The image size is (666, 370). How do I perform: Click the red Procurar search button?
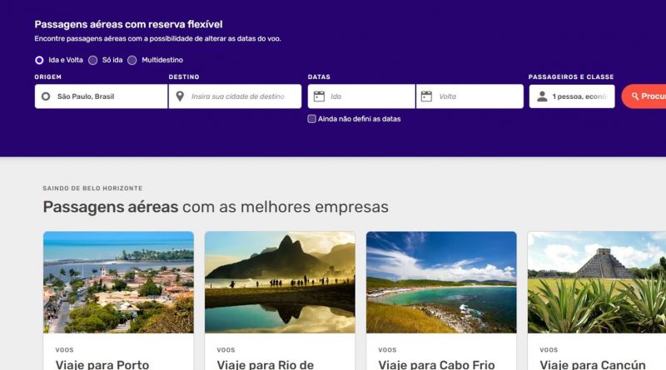644,96
